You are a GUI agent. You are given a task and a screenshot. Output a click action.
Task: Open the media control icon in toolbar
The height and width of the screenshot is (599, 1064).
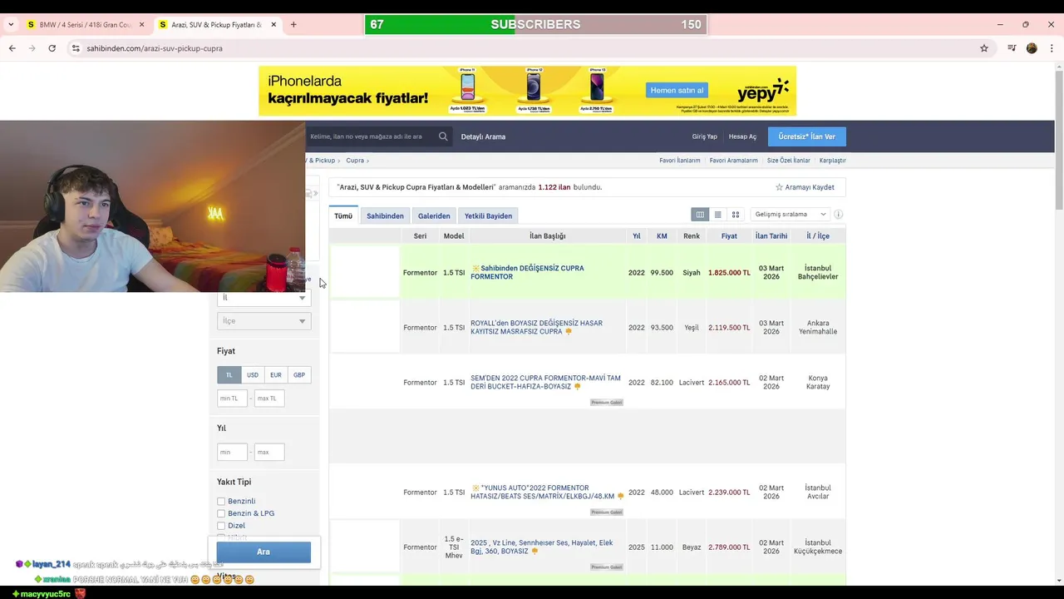[1012, 48]
